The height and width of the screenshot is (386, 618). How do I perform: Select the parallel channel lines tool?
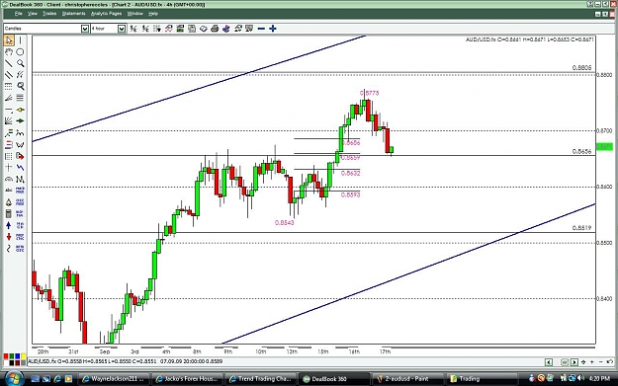point(9,75)
